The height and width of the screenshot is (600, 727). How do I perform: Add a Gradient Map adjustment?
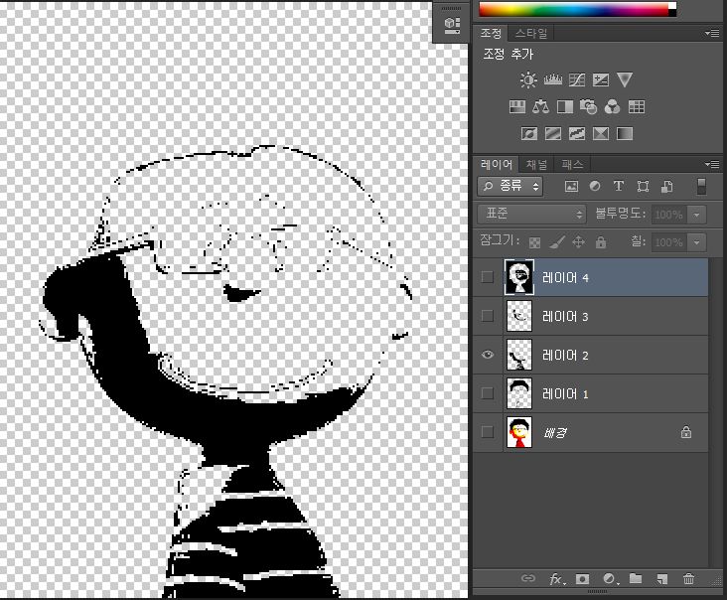click(x=625, y=134)
